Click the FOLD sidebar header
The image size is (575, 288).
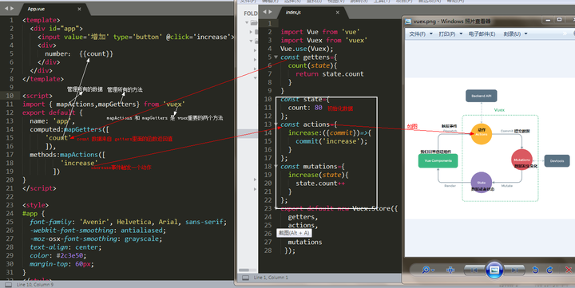(251, 14)
